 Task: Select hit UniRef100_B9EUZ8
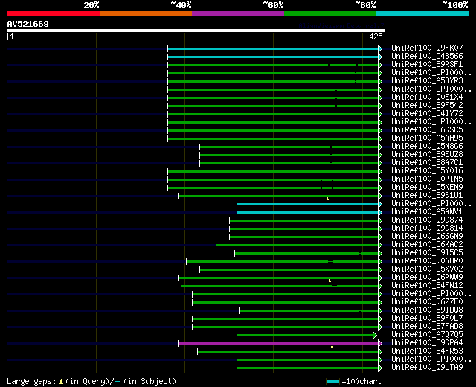[427, 154]
